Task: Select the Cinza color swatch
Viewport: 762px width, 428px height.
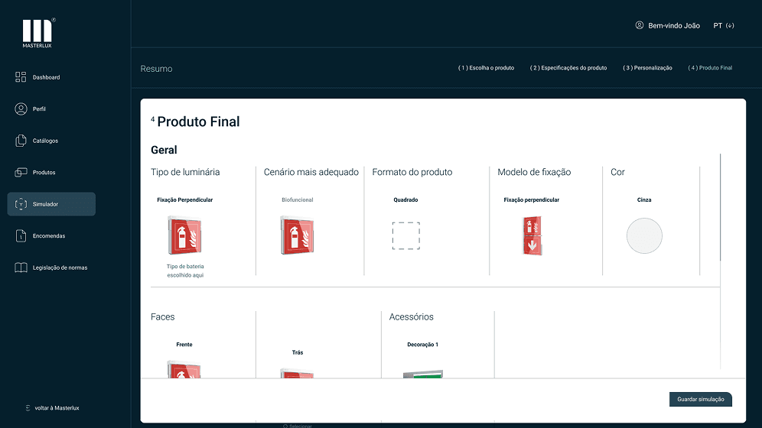Action: (644, 236)
